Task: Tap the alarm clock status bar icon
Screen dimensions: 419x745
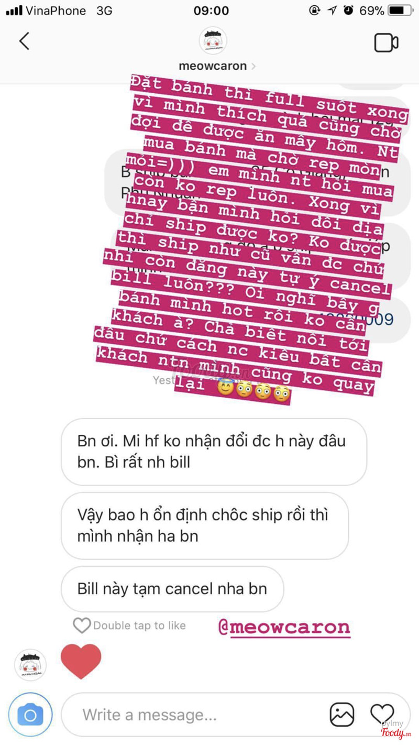Action: (348, 10)
